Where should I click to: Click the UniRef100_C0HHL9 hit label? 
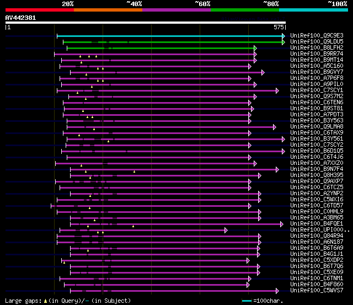pyautogui.click(x=317, y=212)
